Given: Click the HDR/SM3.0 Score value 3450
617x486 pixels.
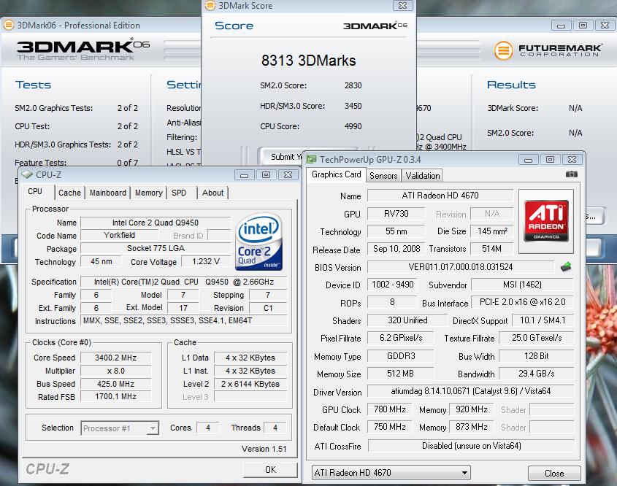Looking at the screenshot, I should (353, 106).
